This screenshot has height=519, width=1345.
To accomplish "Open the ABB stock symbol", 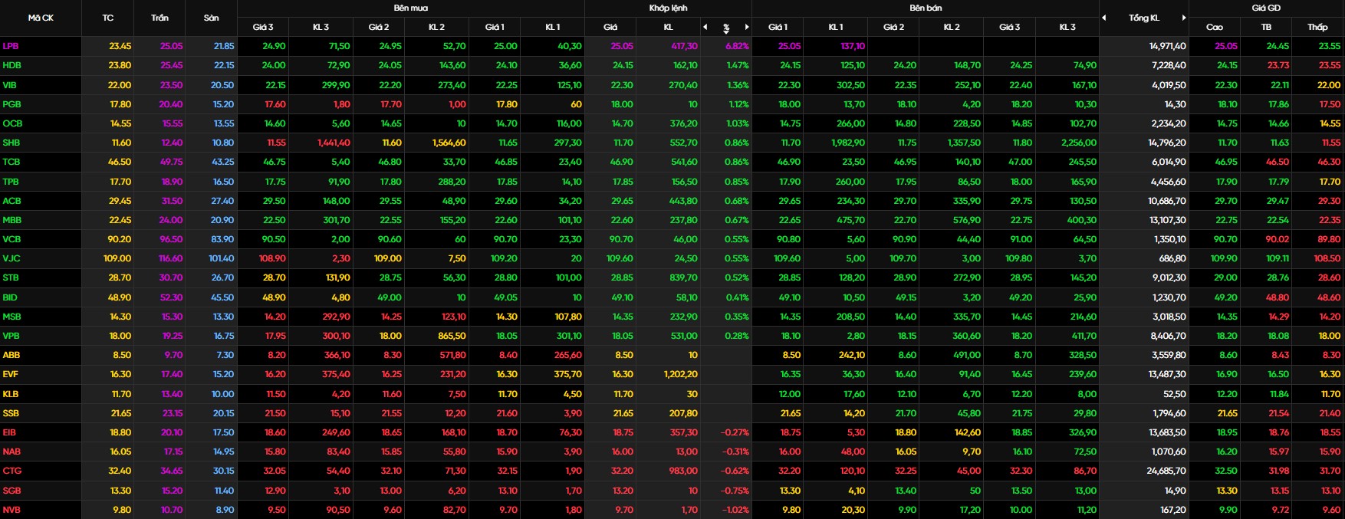I will (12, 355).
